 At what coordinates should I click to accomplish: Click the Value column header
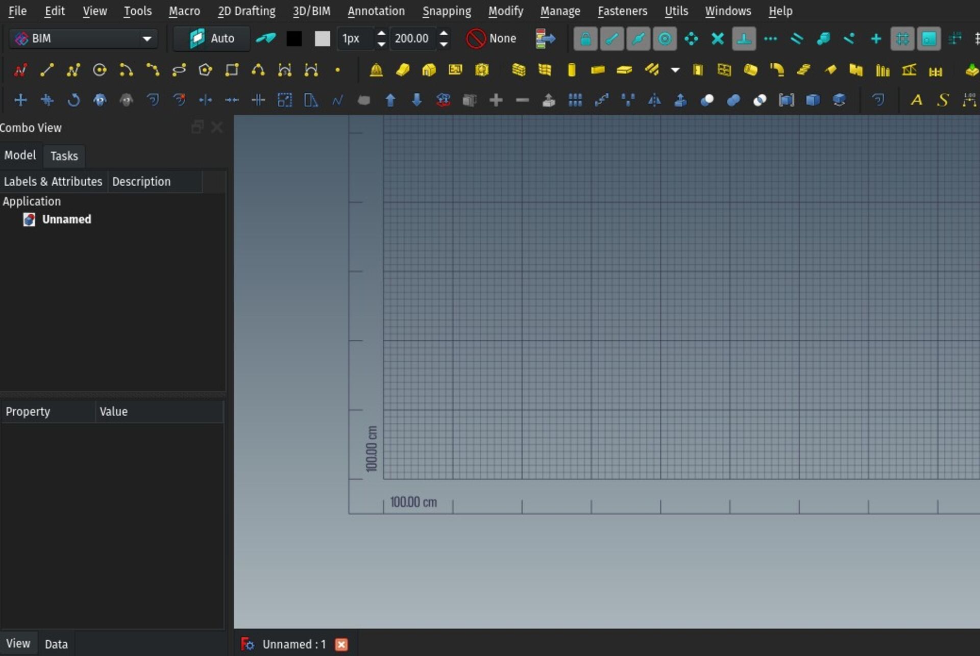click(x=159, y=412)
